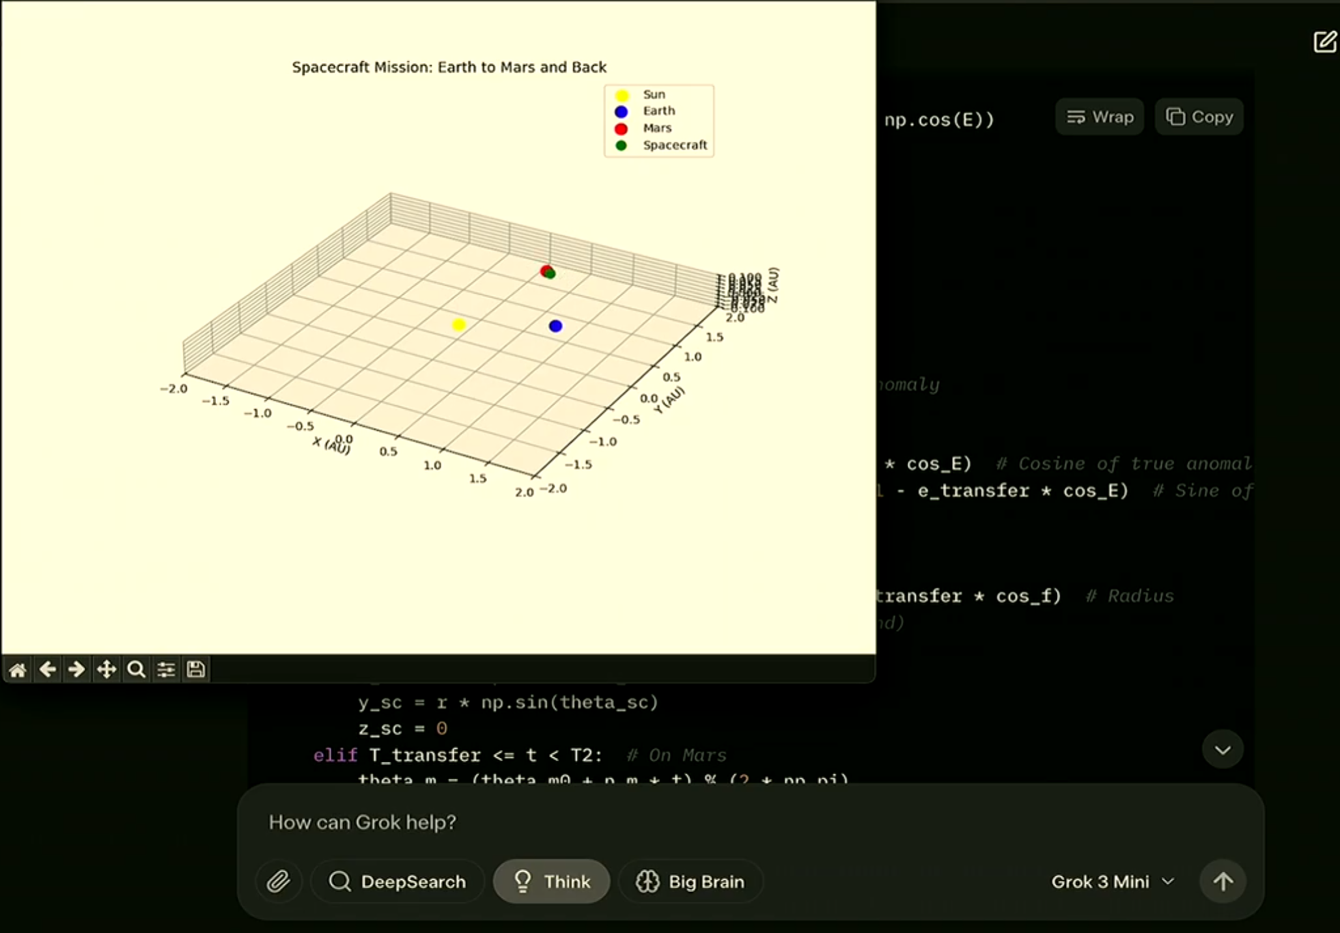Viewport: 1340px width, 933px height.
Task: Click the 'Z (AU)' axis label
Action: pyautogui.click(x=773, y=285)
